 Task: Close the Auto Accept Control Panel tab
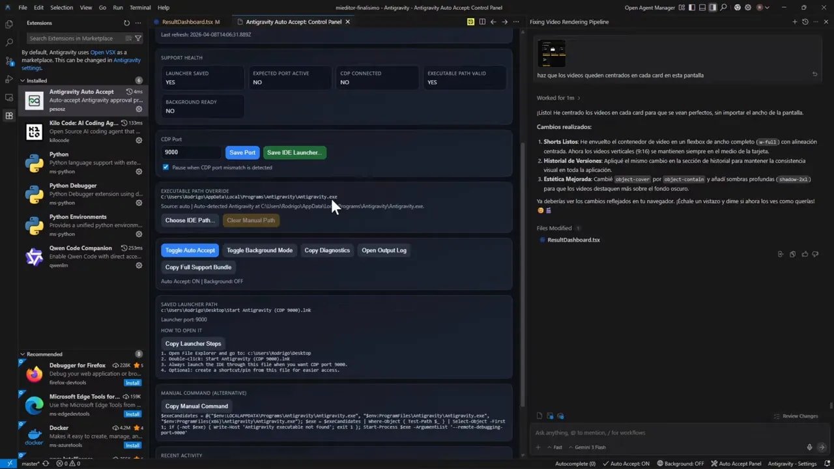[348, 21]
